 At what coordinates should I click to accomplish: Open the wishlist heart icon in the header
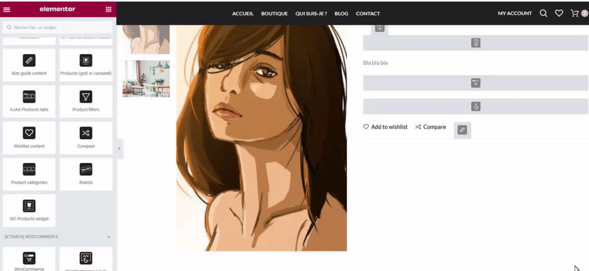(x=559, y=14)
